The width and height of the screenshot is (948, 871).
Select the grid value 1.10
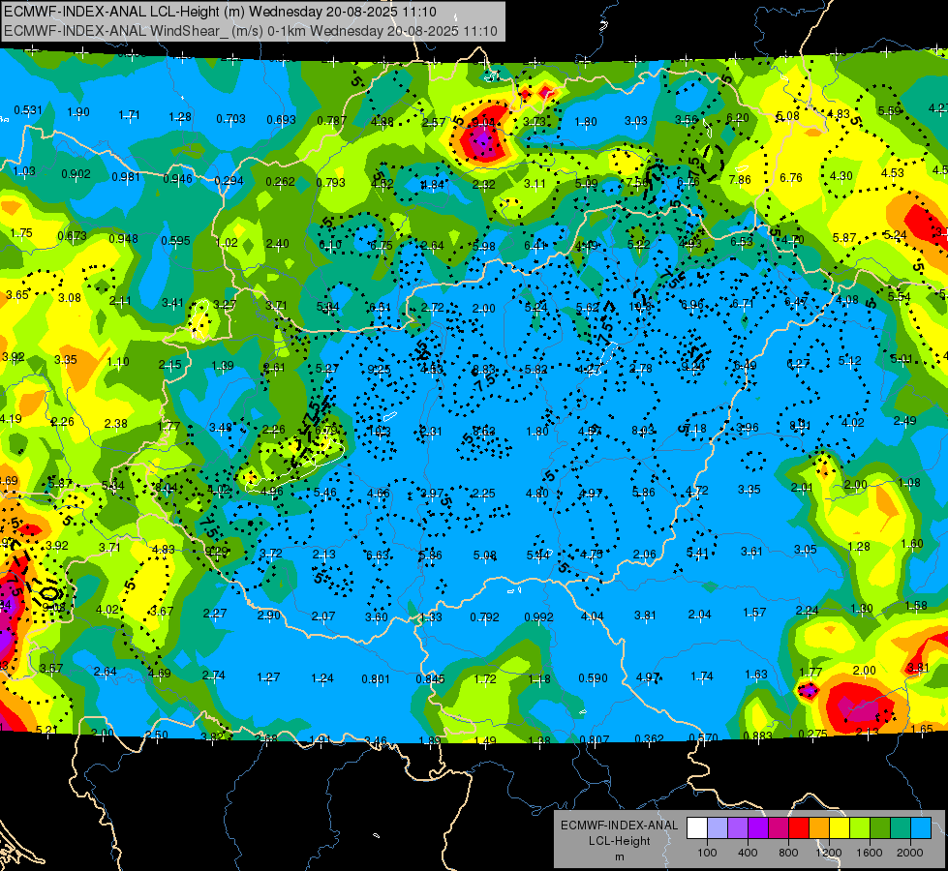point(118,362)
